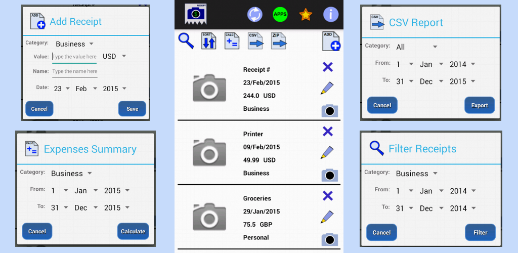Open 2015 year dropdown in Add Receipt

point(115,89)
